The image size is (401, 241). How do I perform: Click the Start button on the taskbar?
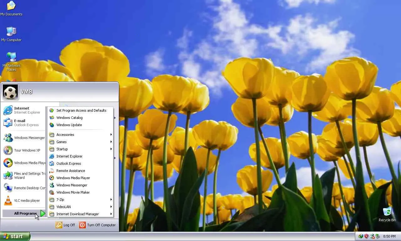click(15, 236)
